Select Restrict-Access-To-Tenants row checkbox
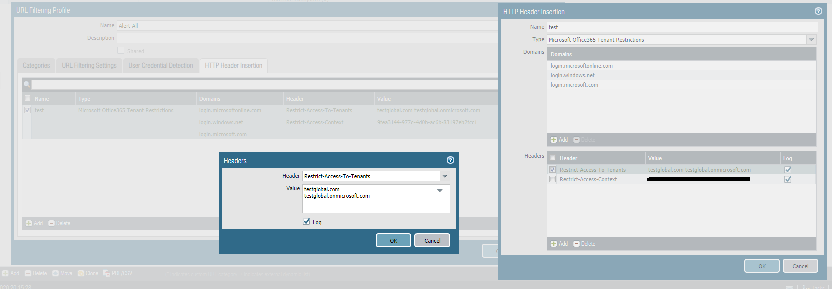The image size is (832, 289). pos(553,170)
